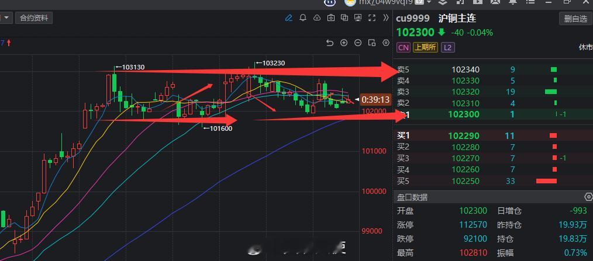
Task: Expand the dropdown arrow left of 合约资料
Action: point(6,18)
